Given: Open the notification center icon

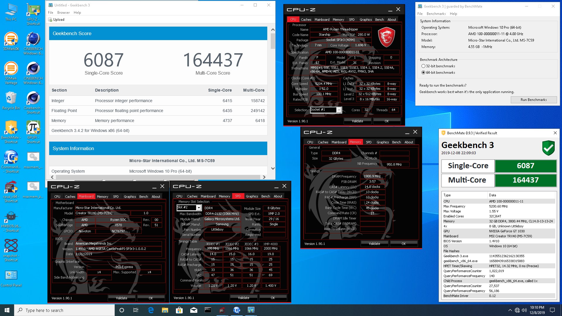Looking at the screenshot, I should pos(552,310).
